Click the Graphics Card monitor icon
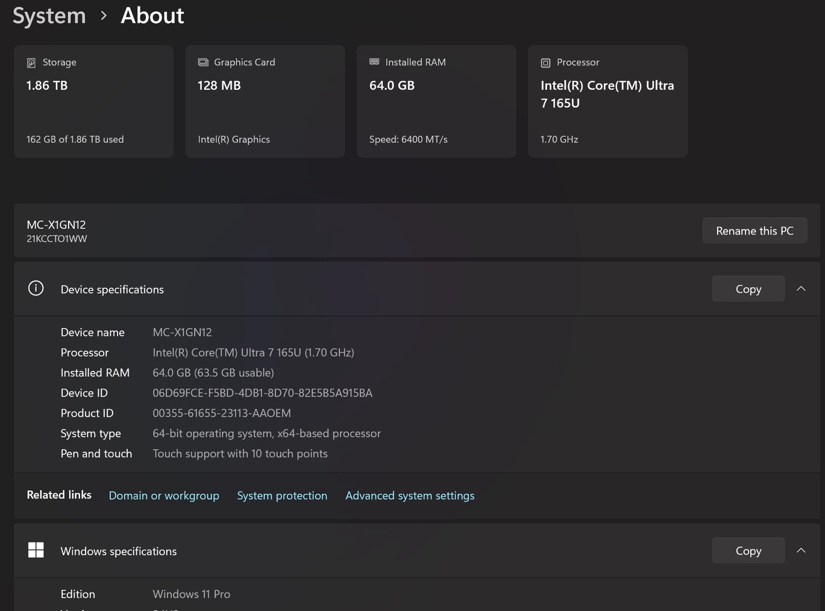 click(x=203, y=62)
